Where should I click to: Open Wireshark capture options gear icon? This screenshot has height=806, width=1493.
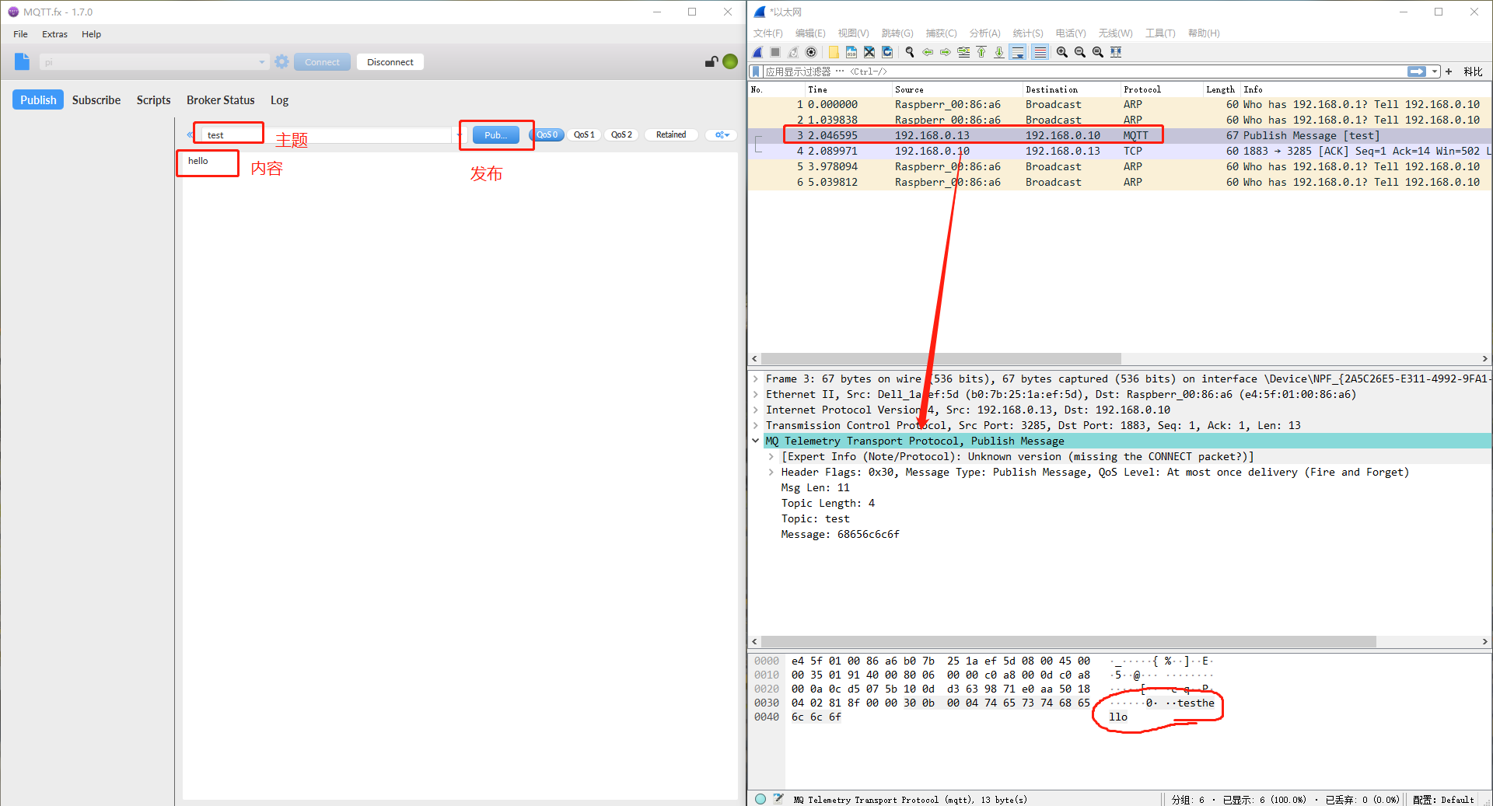[811, 52]
